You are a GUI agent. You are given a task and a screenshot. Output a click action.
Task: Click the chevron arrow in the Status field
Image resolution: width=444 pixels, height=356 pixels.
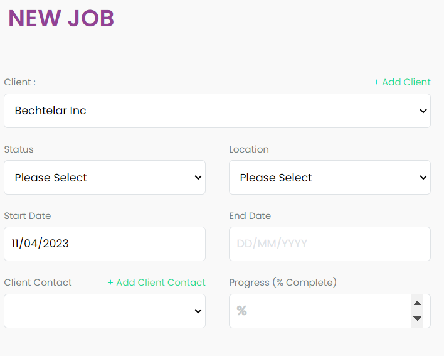198,178
